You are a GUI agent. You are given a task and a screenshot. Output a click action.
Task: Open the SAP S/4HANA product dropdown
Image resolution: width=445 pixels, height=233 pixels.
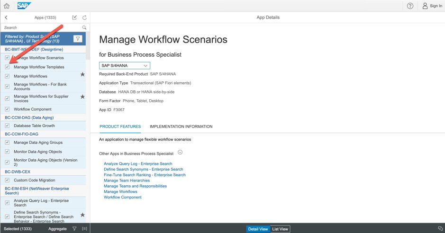125,66
